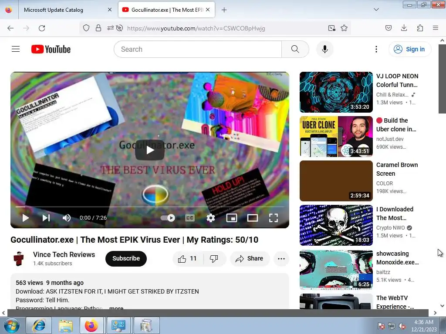Bookmark this page with the star
Screen dimensions: 446x334
pos(344,28)
